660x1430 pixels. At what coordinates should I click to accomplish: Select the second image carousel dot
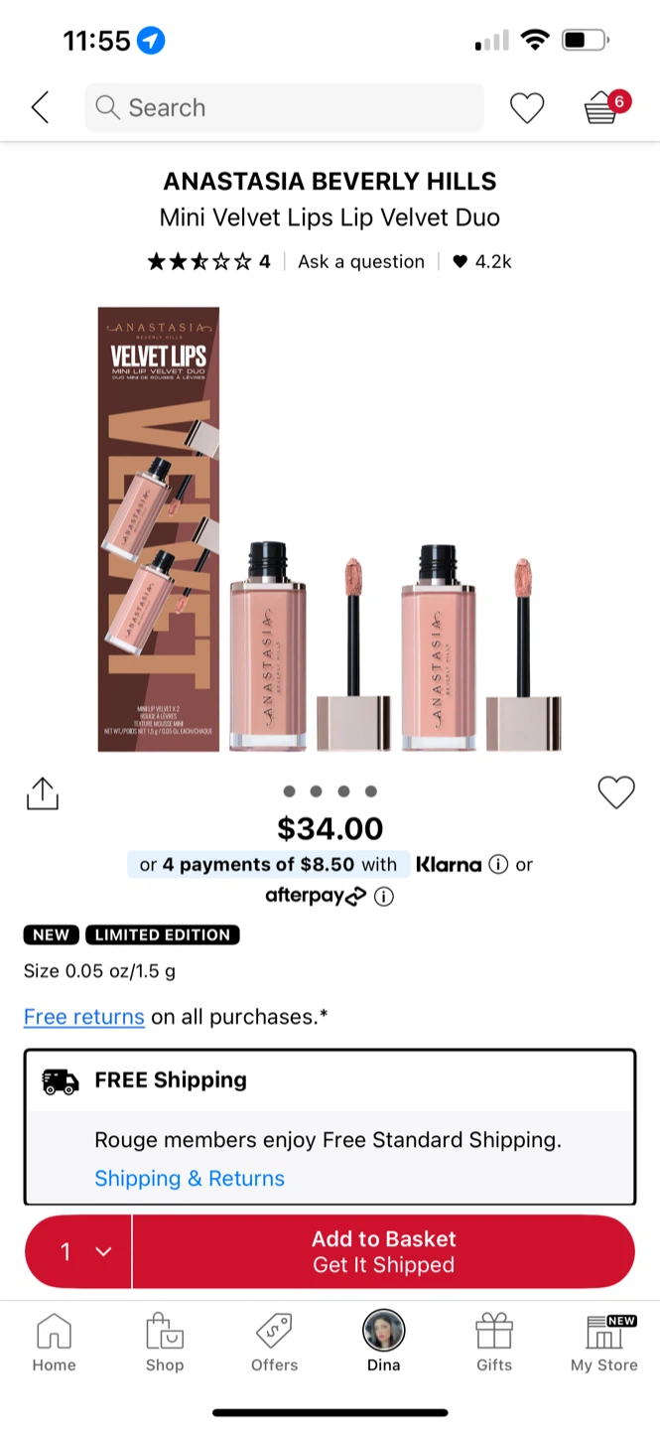coord(316,791)
